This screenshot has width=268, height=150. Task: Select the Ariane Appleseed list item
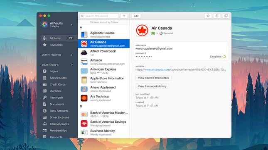(104, 89)
